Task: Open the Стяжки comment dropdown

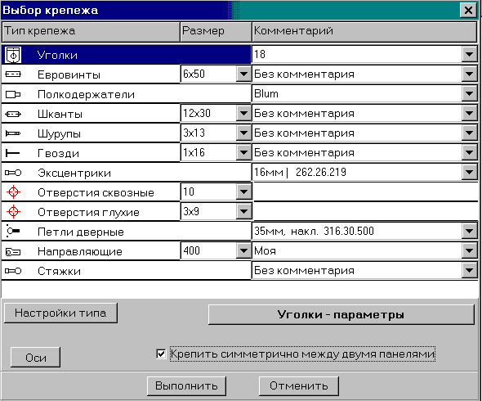Action: (x=470, y=270)
